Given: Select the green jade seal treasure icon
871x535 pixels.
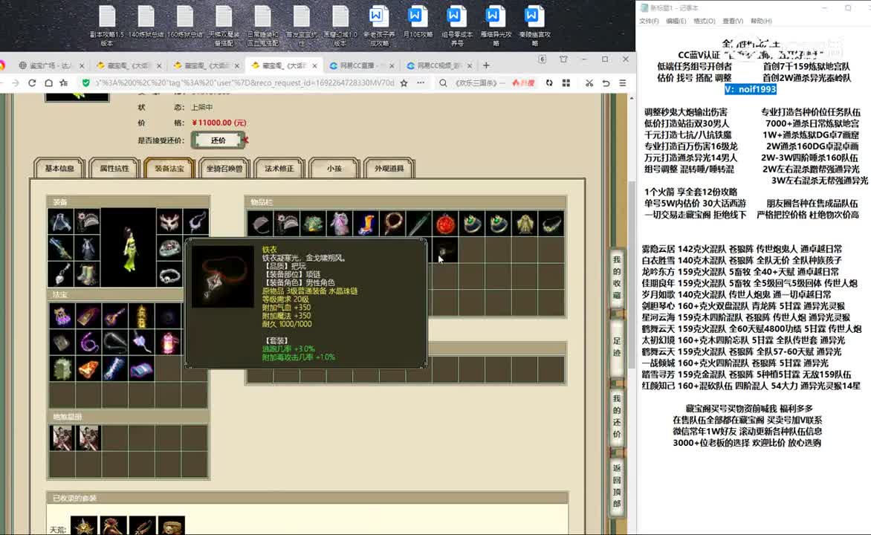Looking at the screenshot, I should (62, 369).
